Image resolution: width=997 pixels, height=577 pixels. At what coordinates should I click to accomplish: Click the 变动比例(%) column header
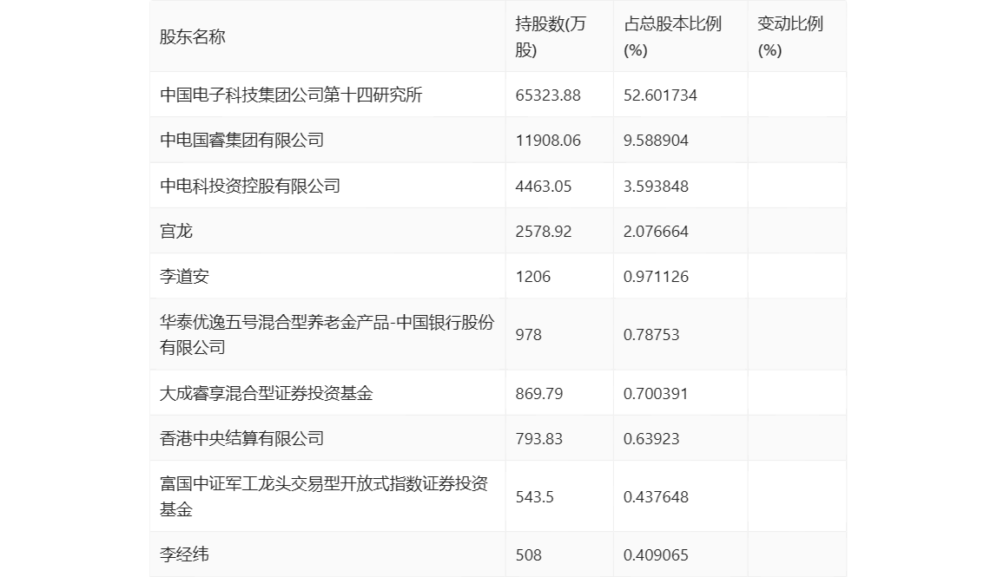(x=790, y=36)
